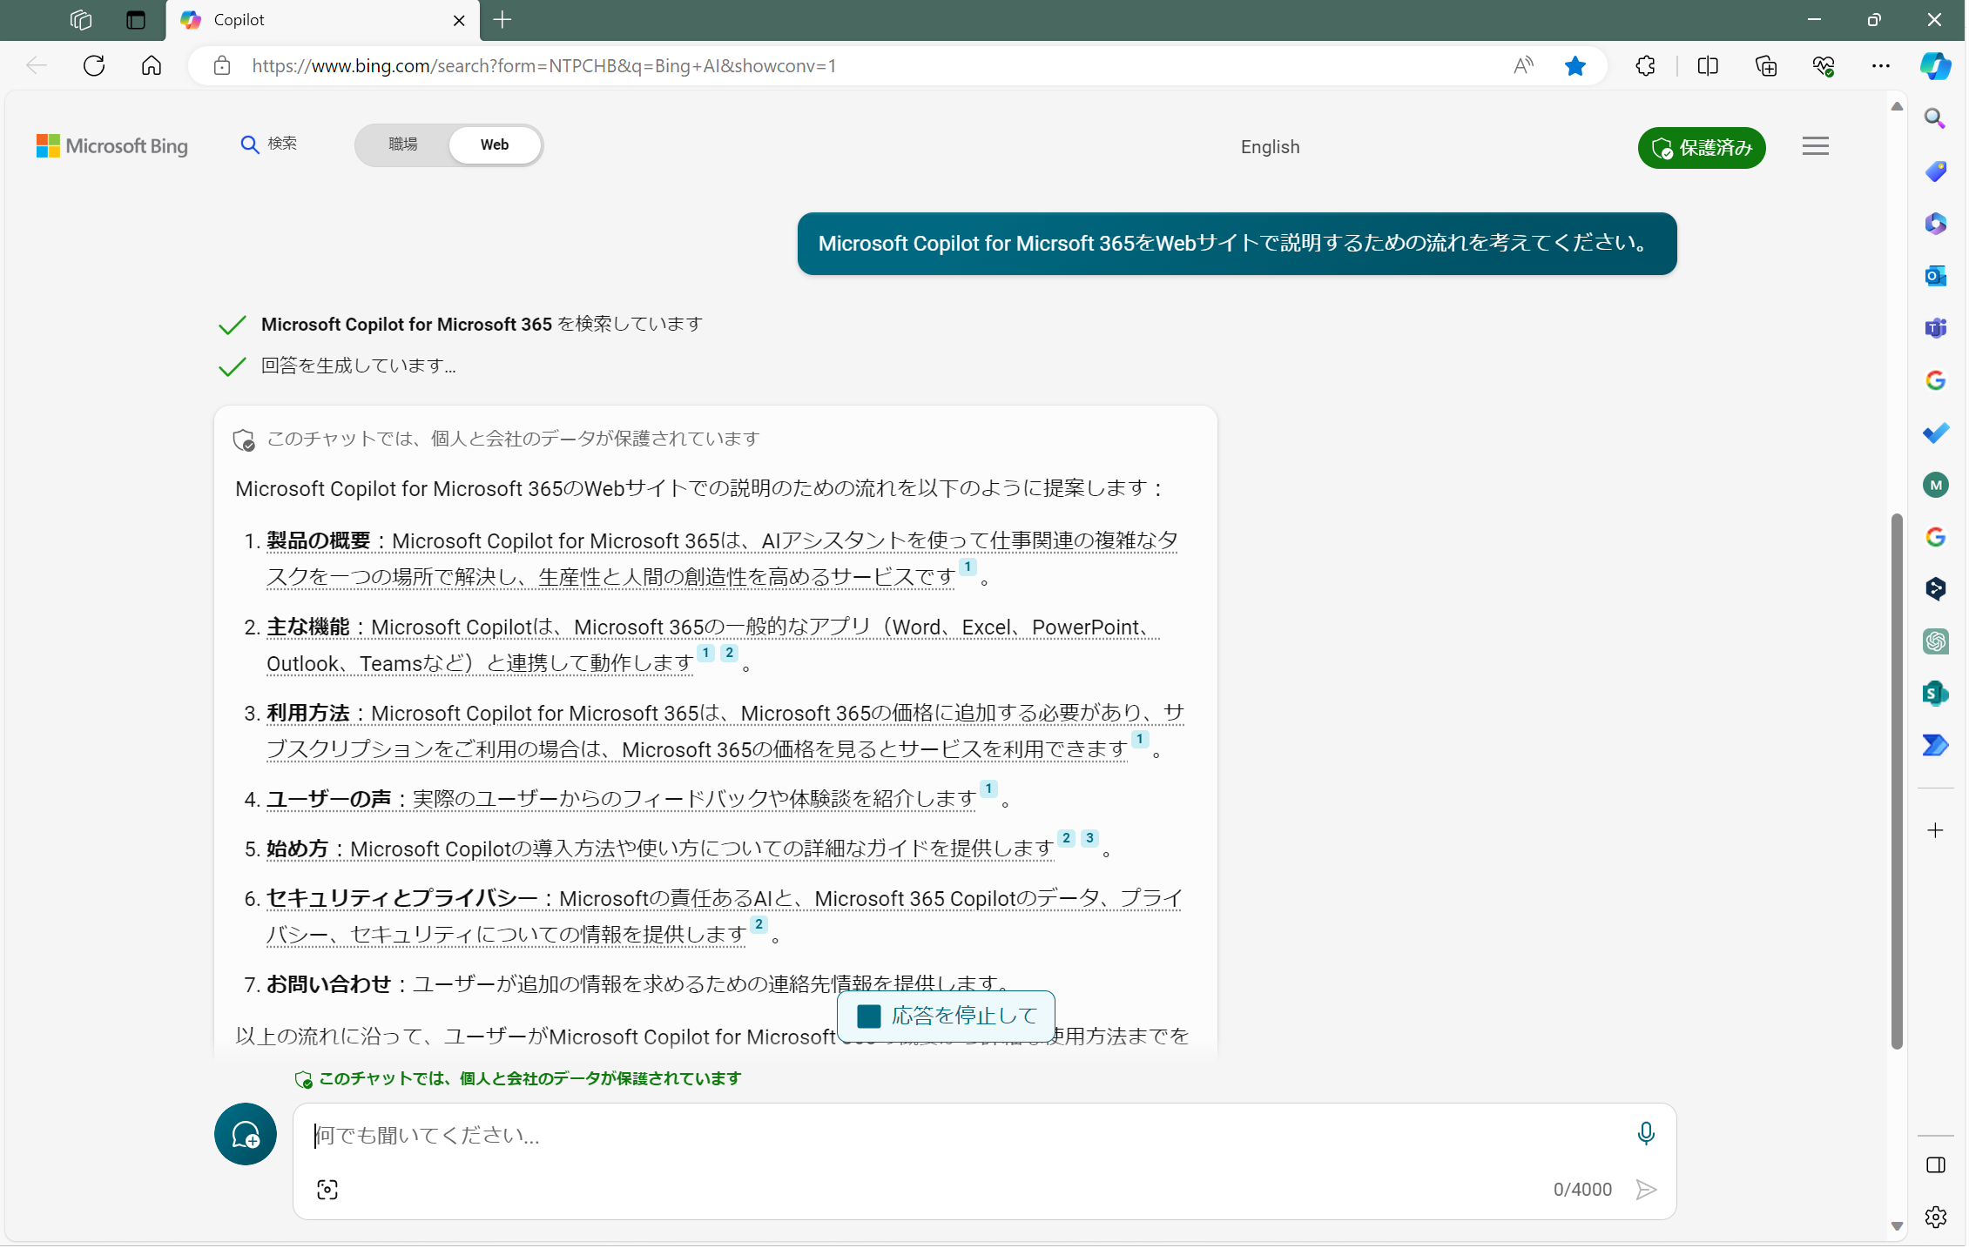The image size is (1969, 1248).
Task: View site information lock icon
Action: point(222,65)
